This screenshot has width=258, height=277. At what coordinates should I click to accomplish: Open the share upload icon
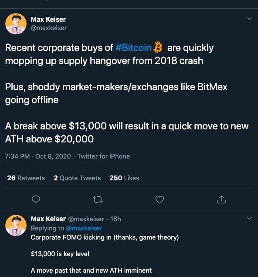pyautogui.click(x=221, y=199)
